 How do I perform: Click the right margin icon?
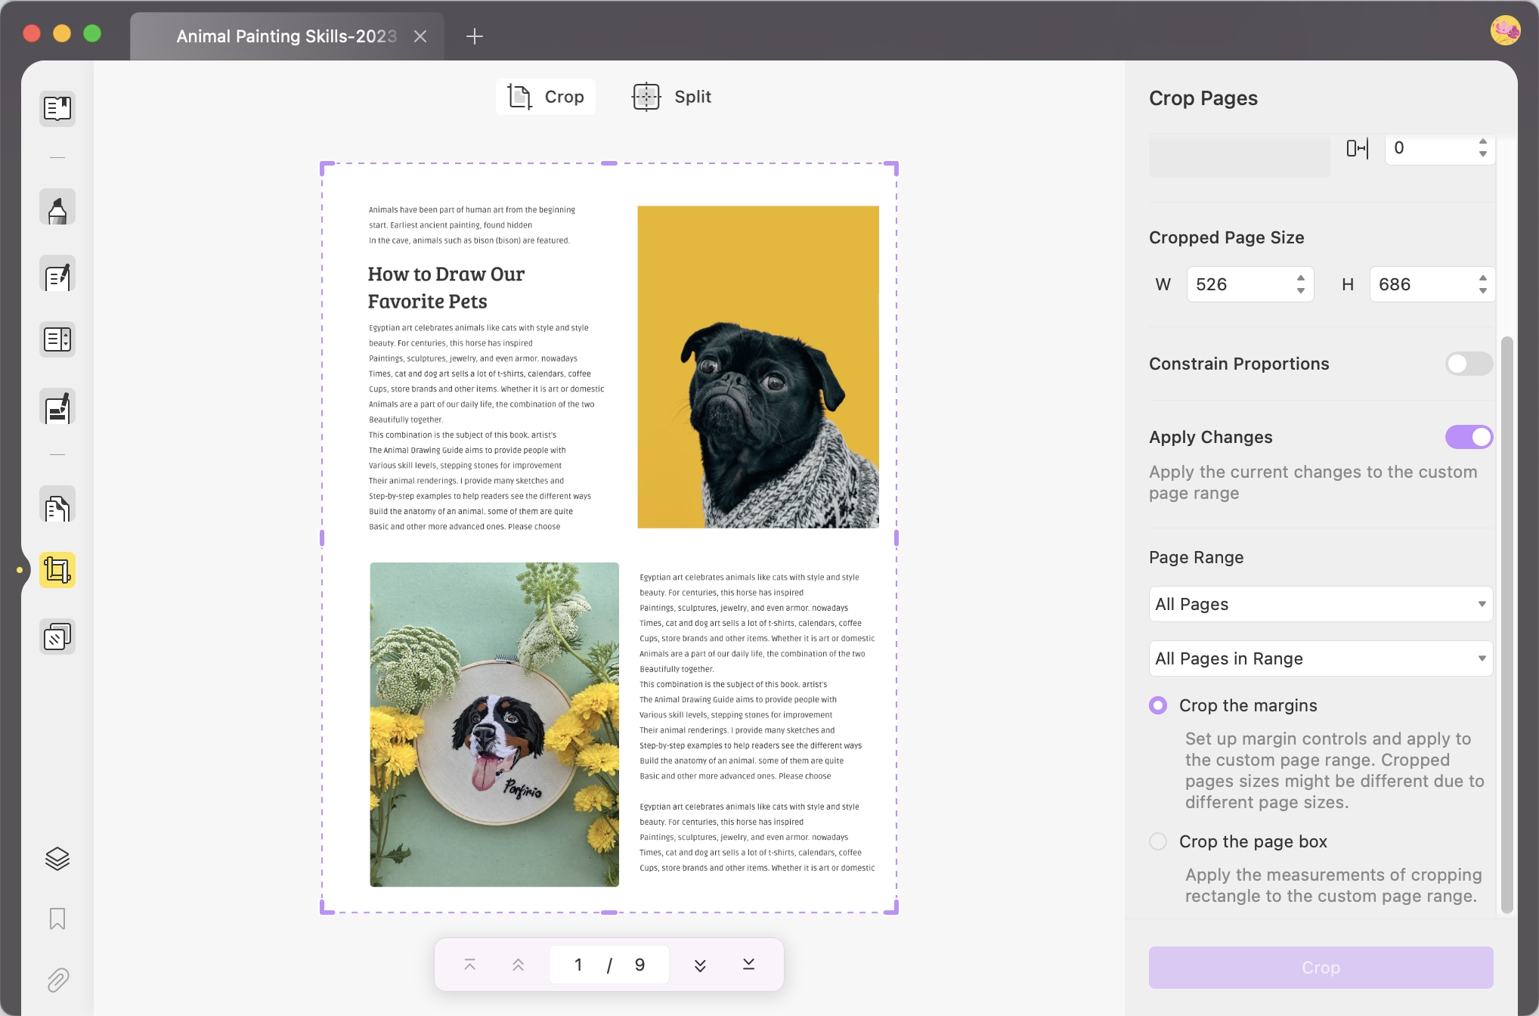pyautogui.click(x=1358, y=148)
